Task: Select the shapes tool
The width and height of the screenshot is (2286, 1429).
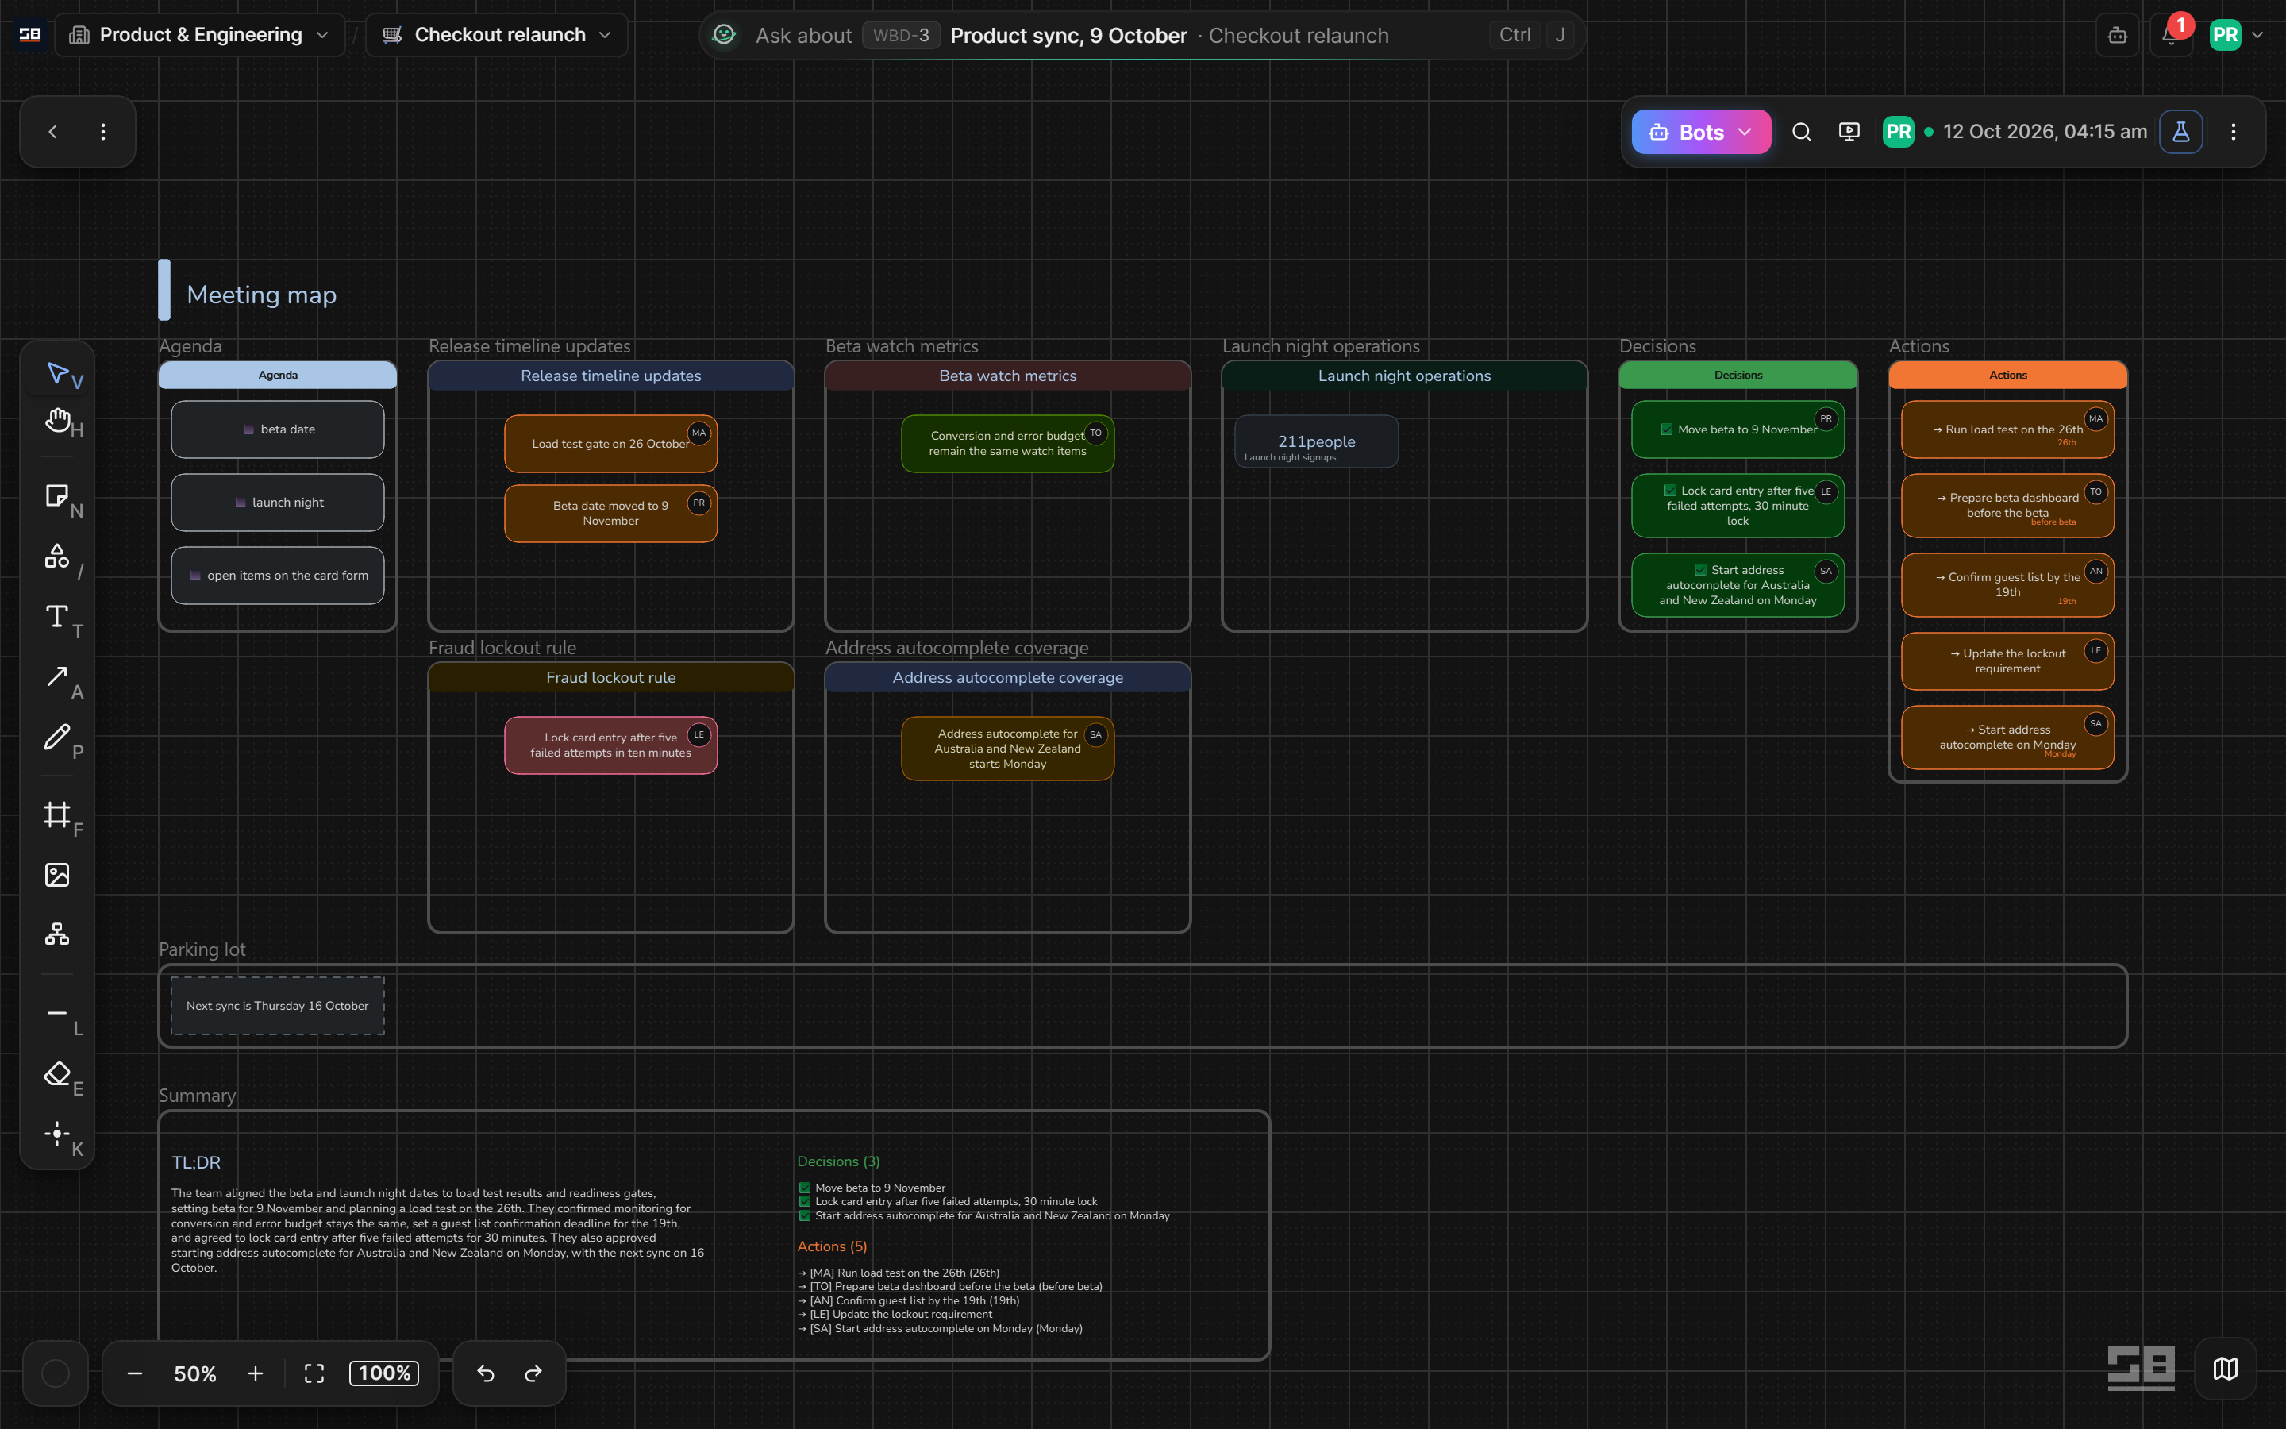Action: tap(58, 557)
